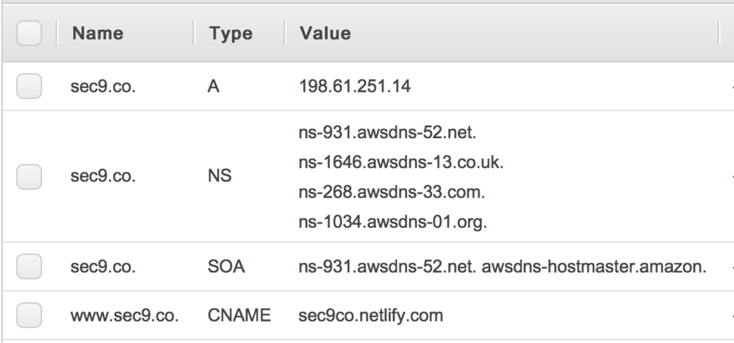
Task: Click the www.sec9.co. record name
Action: (125, 315)
